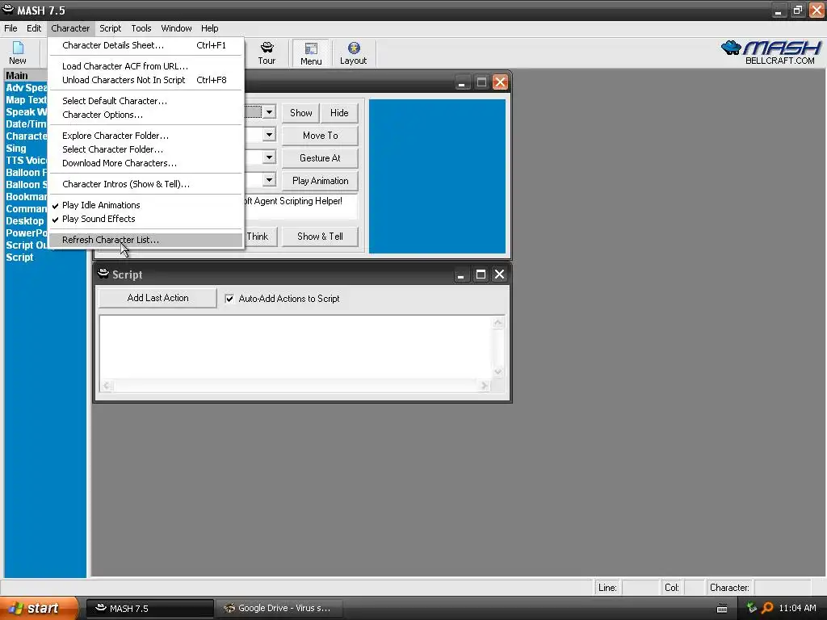827x620 pixels.
Task: Close the Script window
Action: click(x=499, y=274)
